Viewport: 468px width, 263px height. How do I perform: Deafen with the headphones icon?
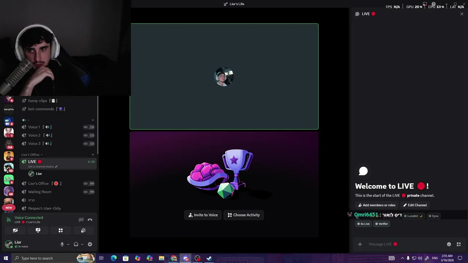coord(76,244)
